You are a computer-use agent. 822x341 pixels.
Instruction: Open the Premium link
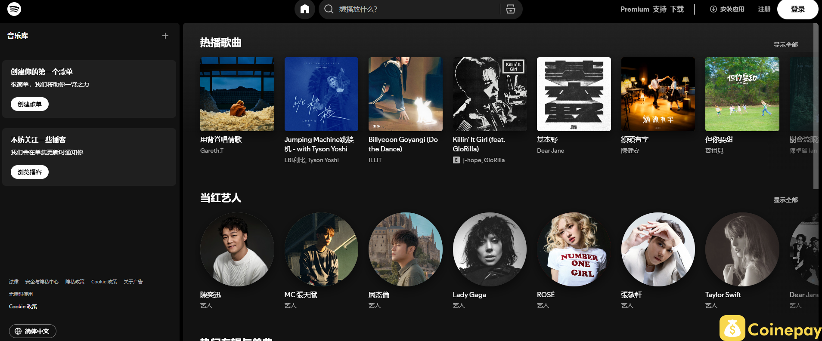point(635,9)
